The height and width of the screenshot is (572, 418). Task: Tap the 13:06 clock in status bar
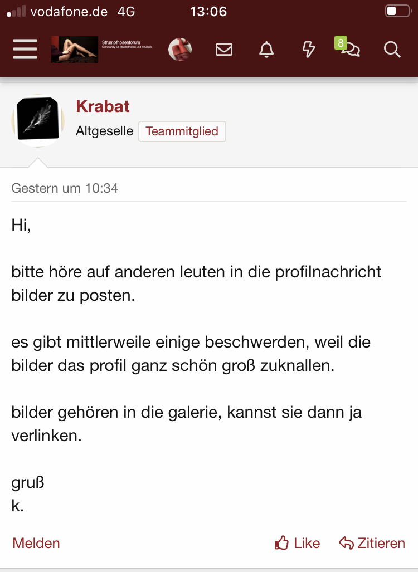tap(208, 12)
